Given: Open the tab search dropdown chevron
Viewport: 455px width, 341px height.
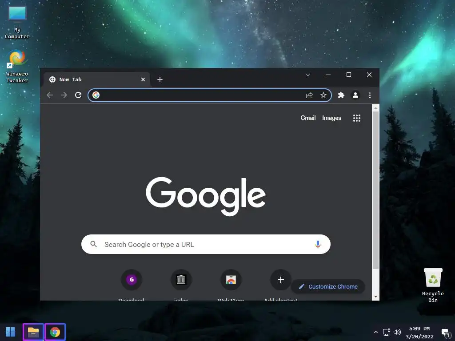Looking at the screenshot, I should [308, 75].
